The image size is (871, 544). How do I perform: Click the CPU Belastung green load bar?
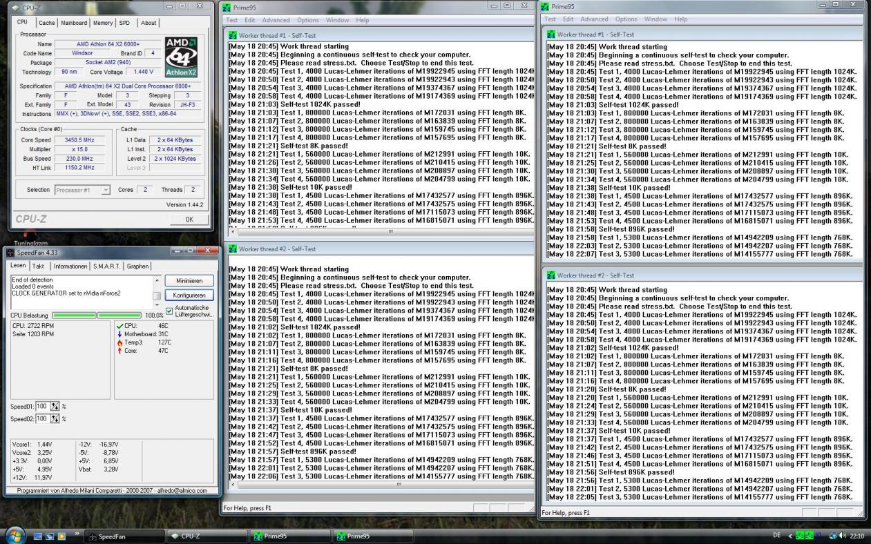(97, 315)
